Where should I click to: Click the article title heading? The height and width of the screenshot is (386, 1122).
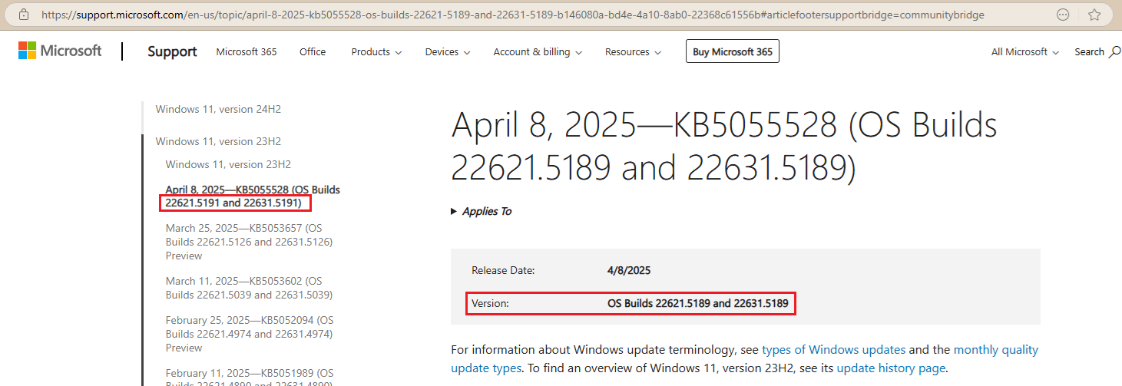click(724, 146)
